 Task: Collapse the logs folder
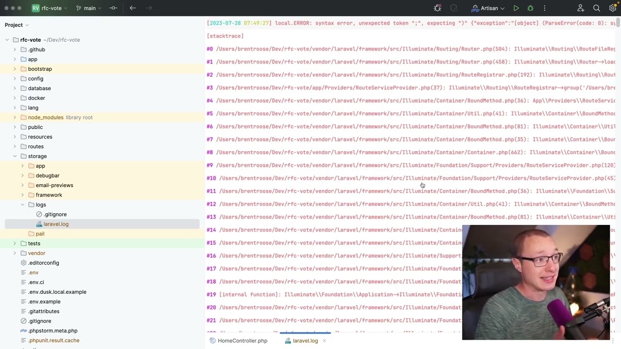[22, 205]
